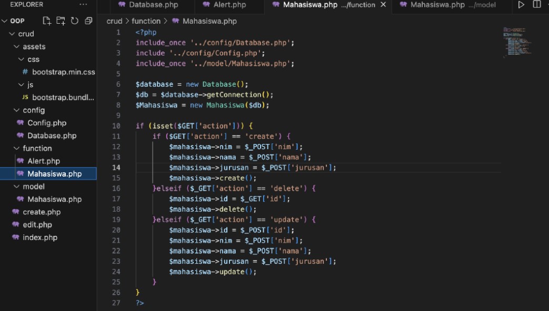Open index.php from the file tree
549x311 pixels.
[x=40, y=237]
